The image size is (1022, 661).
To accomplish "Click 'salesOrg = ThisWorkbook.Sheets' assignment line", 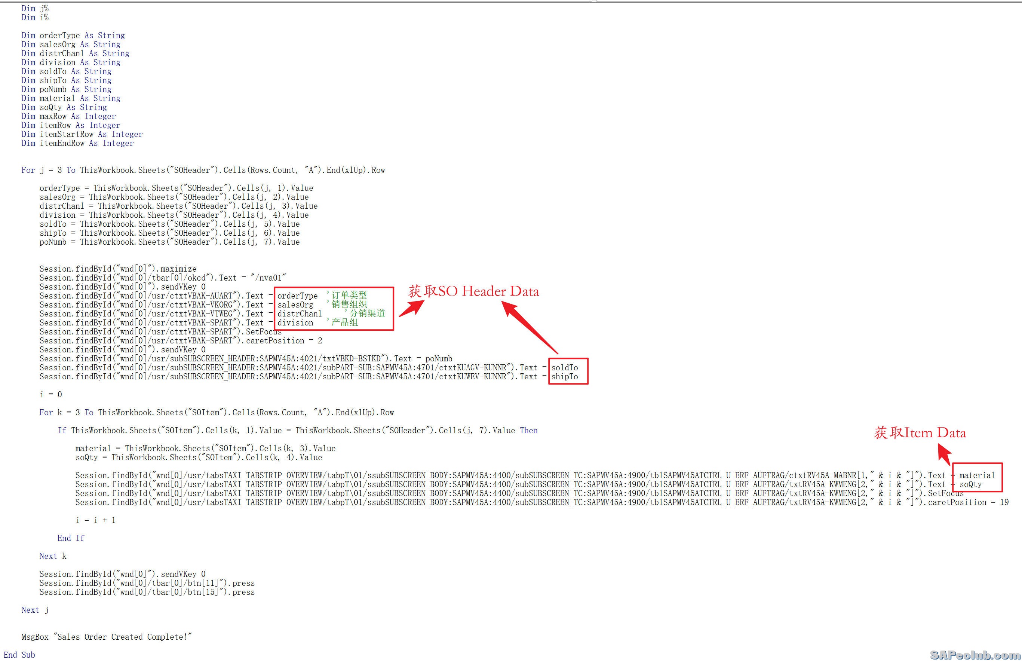I will point(174,198).
